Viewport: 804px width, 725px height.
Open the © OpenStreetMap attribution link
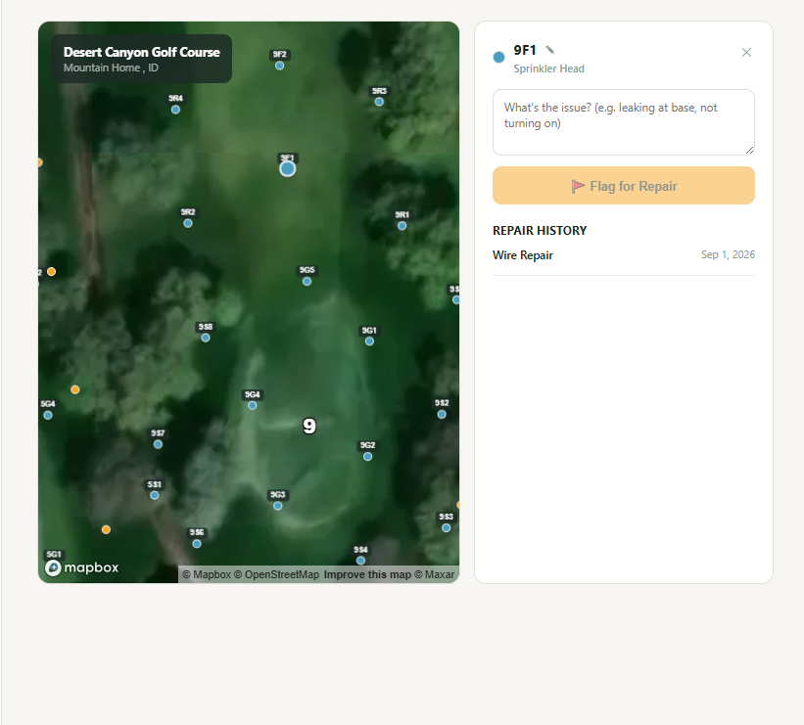[276, 575]
